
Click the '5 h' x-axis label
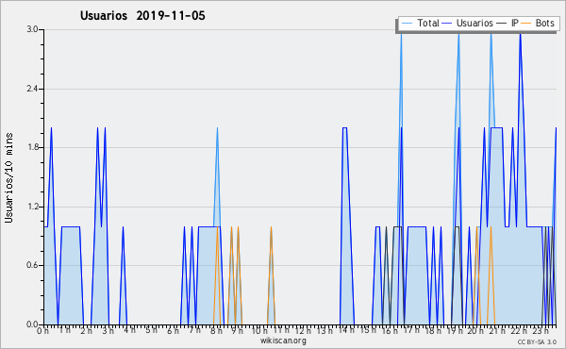coord(152,330)
